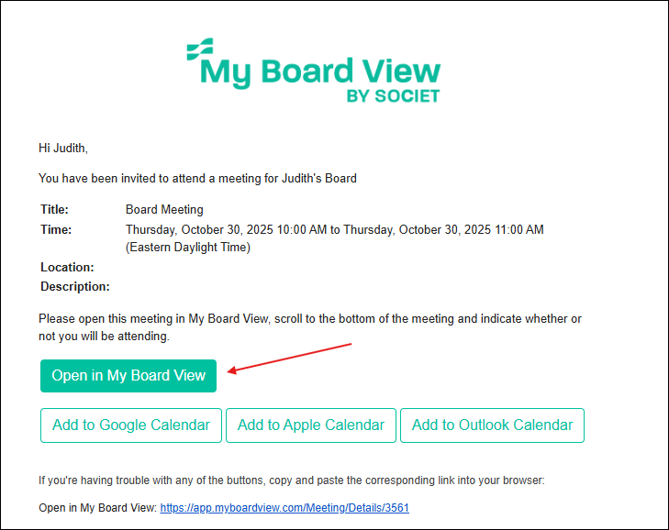The width and height of the screenshot is (669, 530).
Task: Select the "Title:" field label
Action: [54, 210]
